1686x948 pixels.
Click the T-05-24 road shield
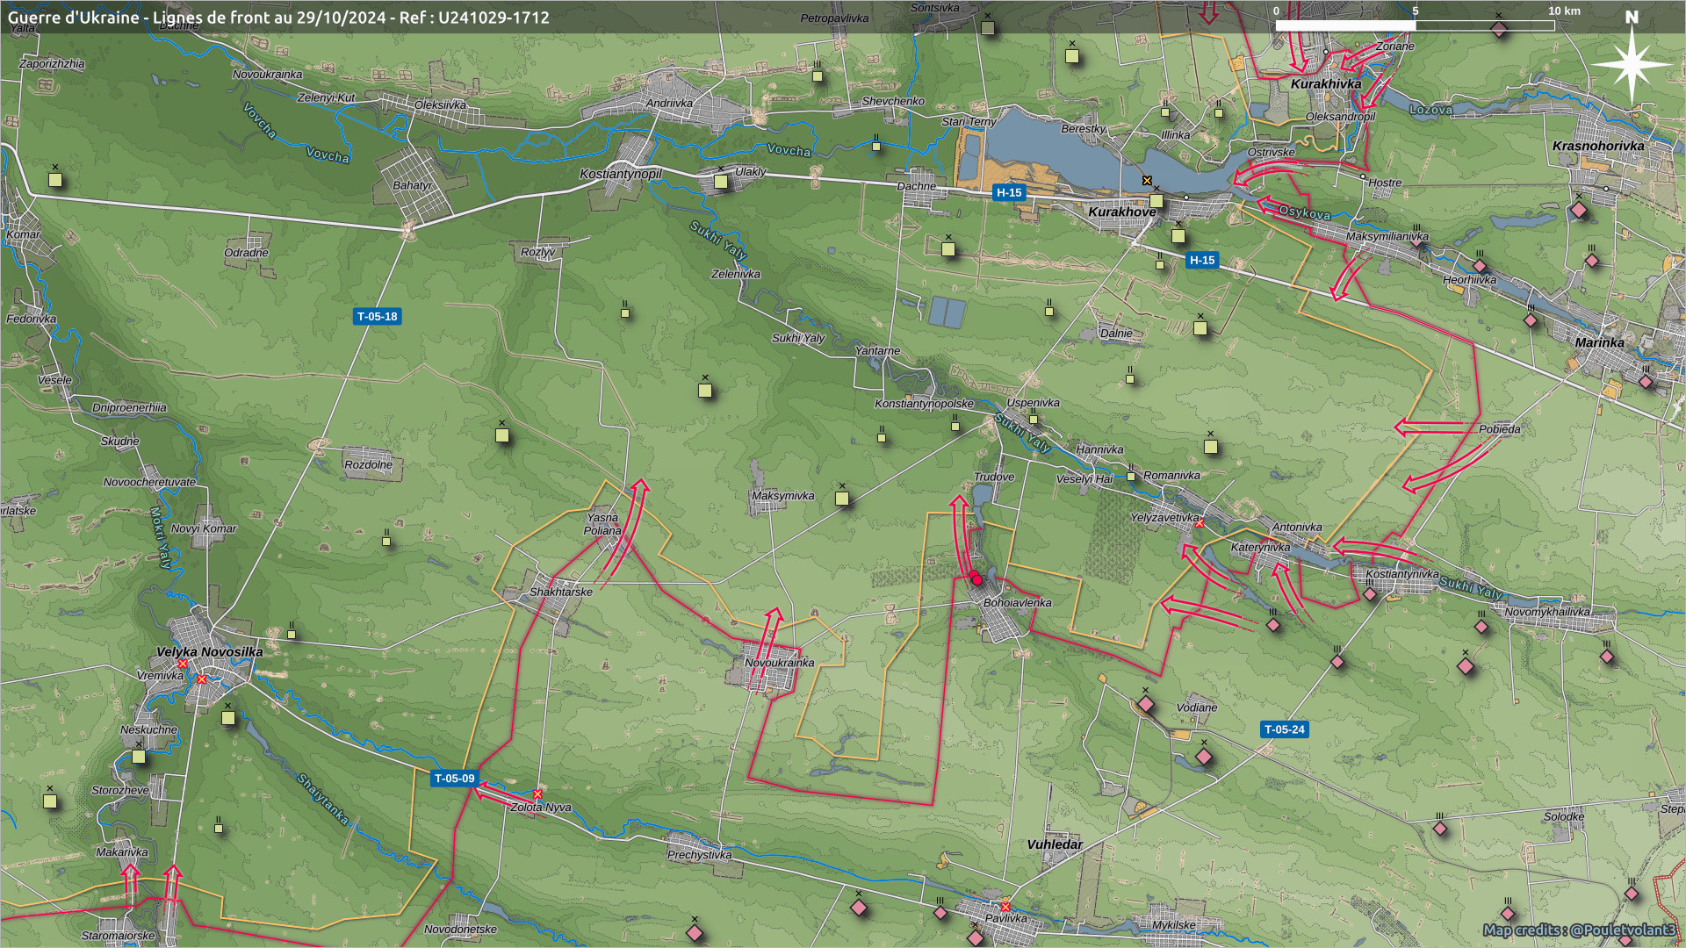(x=1284, y=729)
